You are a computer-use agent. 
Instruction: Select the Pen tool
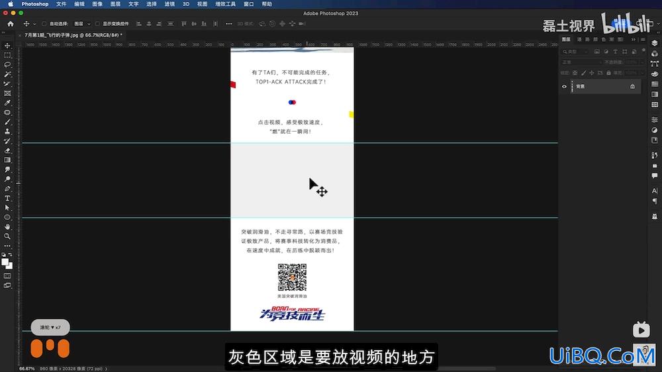[7, 189]
